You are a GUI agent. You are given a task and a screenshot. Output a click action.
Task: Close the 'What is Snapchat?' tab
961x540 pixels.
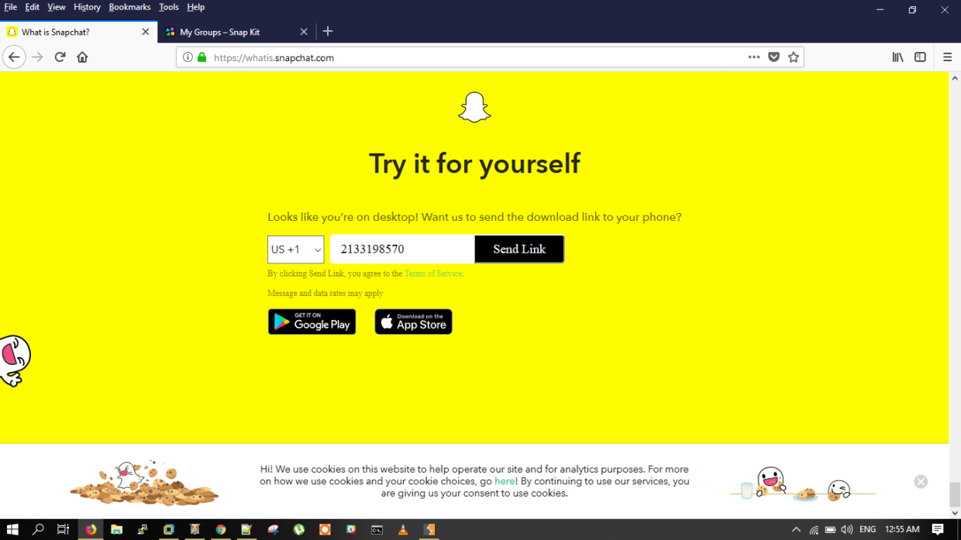[x=146, y=32]
